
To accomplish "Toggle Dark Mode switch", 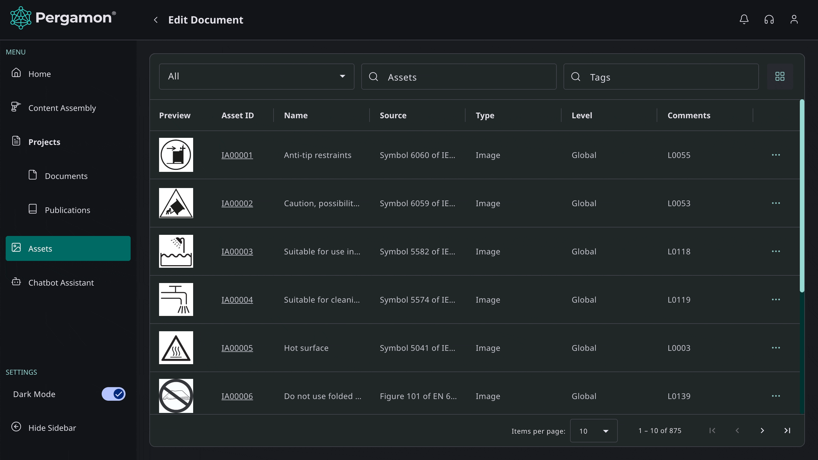I will point(113,394).
